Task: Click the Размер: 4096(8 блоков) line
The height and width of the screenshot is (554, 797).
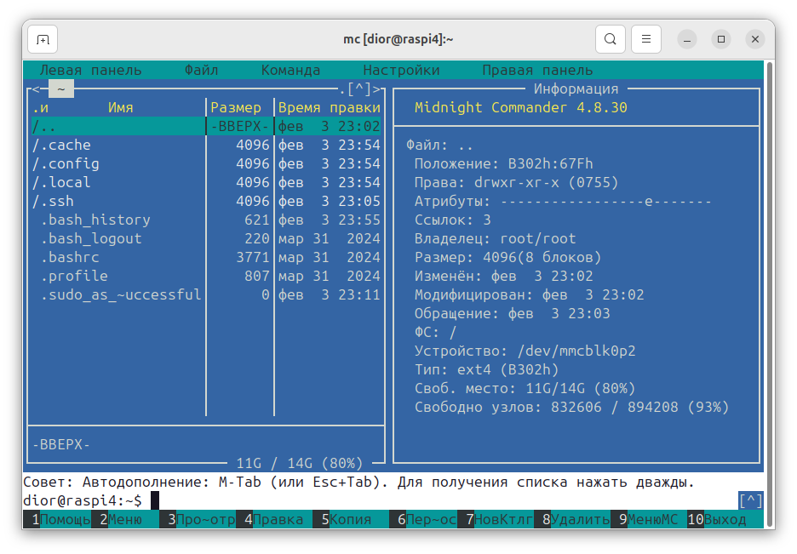Action: coord(507,258)
